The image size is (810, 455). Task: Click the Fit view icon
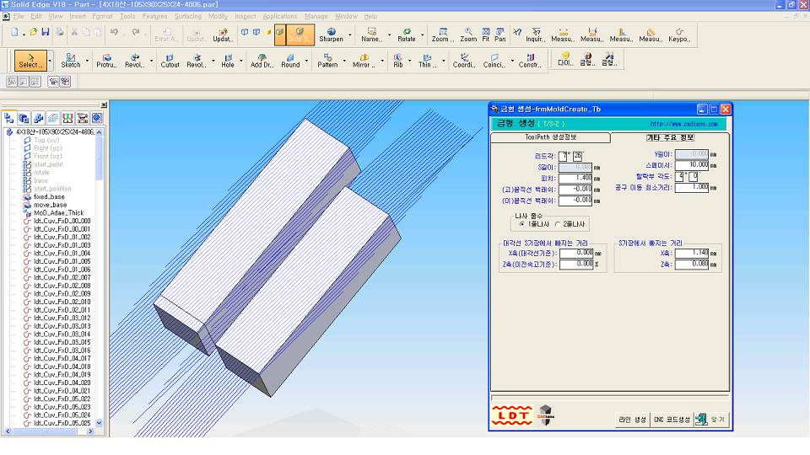pyautogui.click(x=485, y=35)
